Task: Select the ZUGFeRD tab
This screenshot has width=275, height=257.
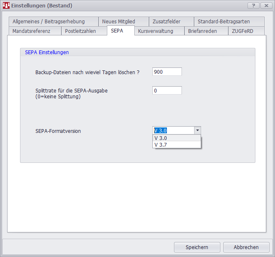Action: (x=242, y=31)
